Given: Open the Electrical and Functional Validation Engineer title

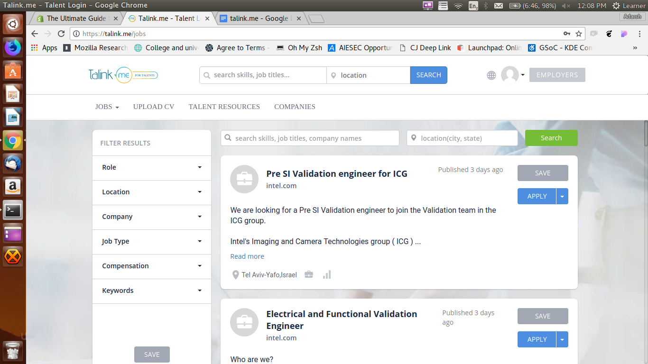Looking at the screenshot, I should [342, 320].
